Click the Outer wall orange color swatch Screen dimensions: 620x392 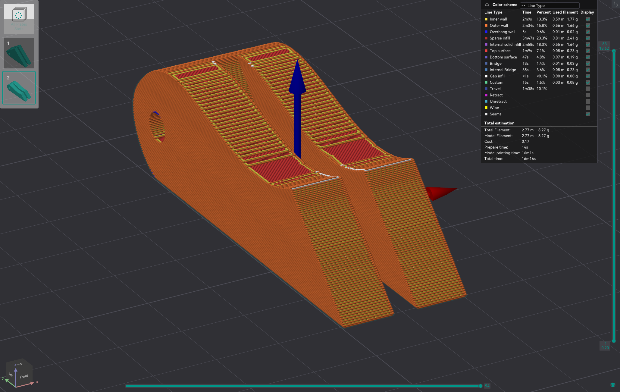pos(486,25)
